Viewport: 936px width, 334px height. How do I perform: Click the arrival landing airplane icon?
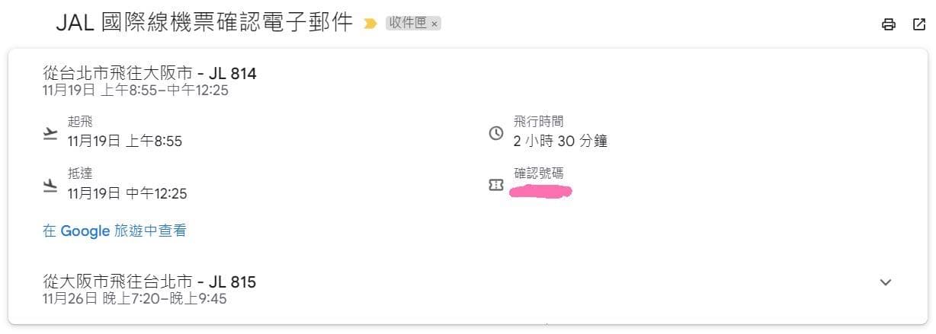click(x=50, y=185)
